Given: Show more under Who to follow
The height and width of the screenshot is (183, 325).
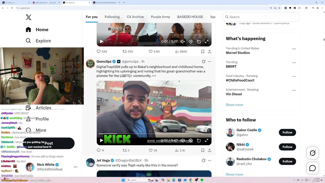Looking at the screenshot, I should [x=234, y=174].
